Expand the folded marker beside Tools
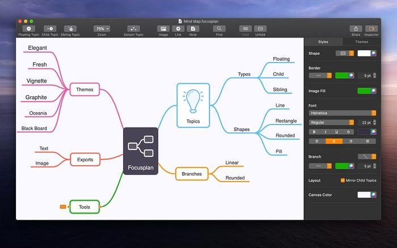Viewport: 397px width, 248px height. [63, 207]
